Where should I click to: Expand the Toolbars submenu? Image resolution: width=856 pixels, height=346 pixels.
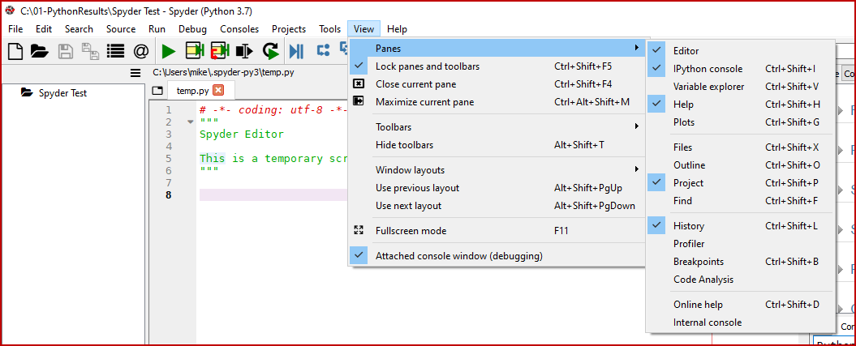[497, 127]
